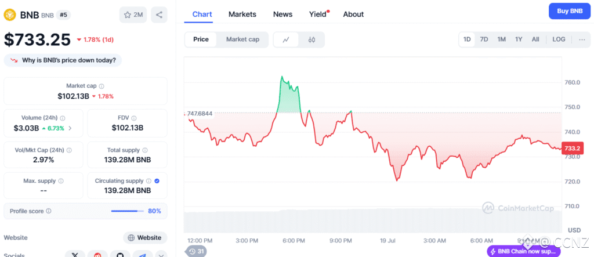Set chart range to All
594x257 pixels.
click(535, 39)
